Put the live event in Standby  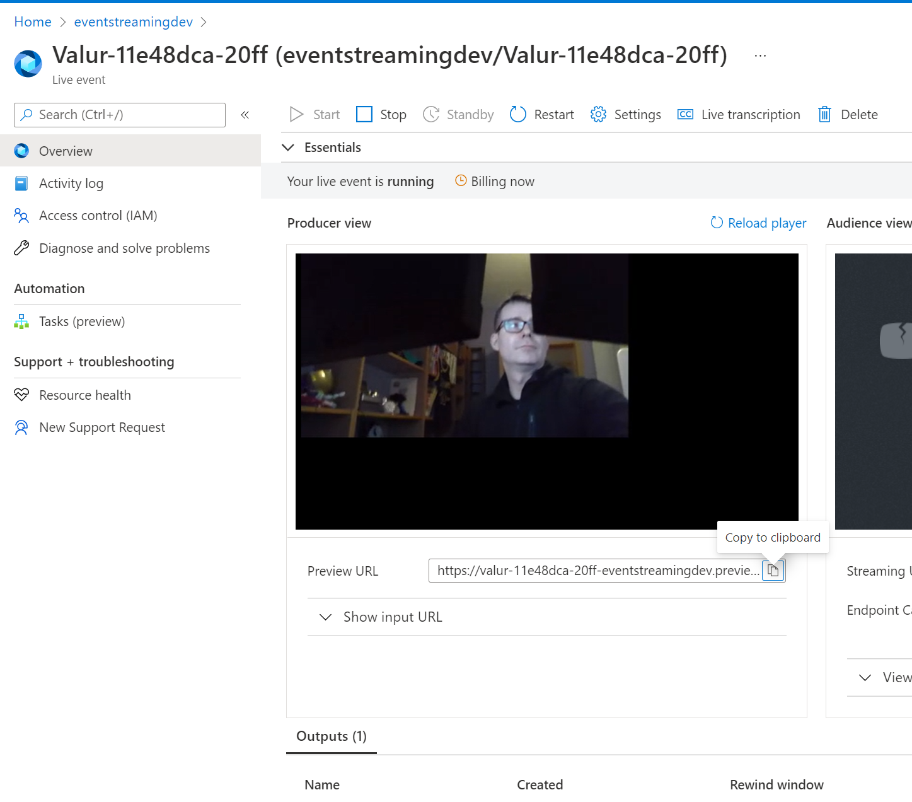(458, 114)
